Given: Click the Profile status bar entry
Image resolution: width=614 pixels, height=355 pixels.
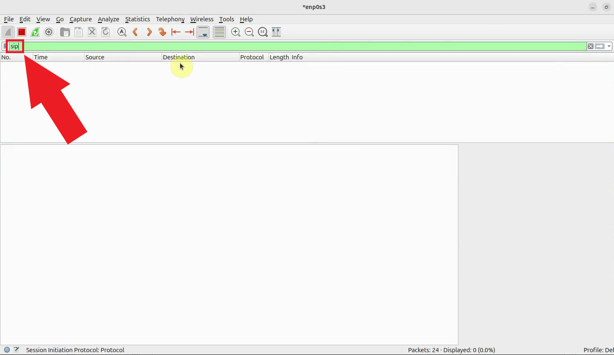Looking at the screenshot, I should click(598, 350).
